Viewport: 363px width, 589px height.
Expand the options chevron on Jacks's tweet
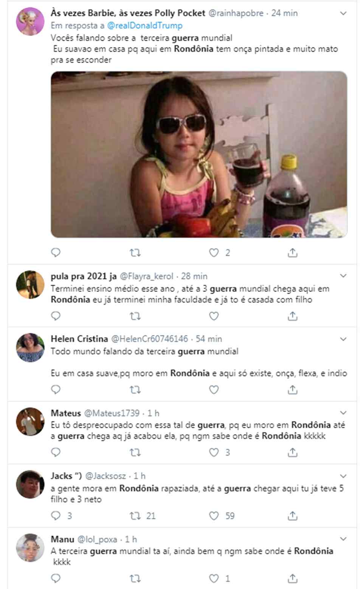[x=343, y=476]
